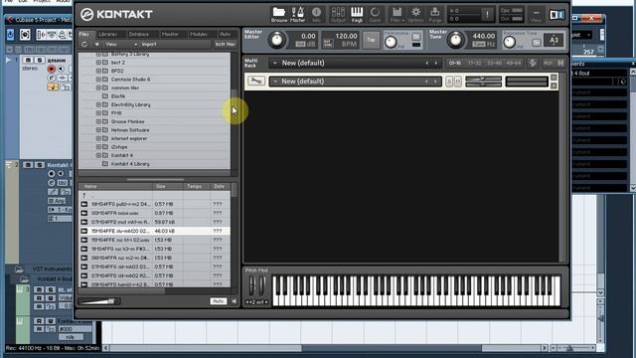Click the KSP script icon in Multi Rack
Viewport: 636px width, 358px height.
pos(533,63)
